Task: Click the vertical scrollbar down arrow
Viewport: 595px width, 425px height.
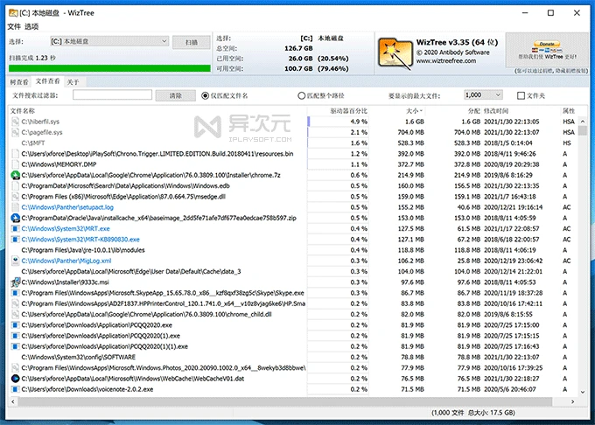Action: 583,392
